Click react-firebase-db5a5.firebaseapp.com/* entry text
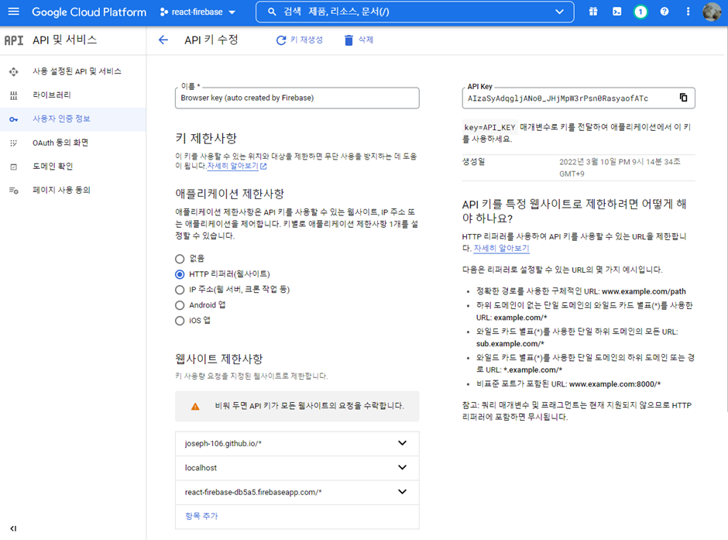 (253, 492)
